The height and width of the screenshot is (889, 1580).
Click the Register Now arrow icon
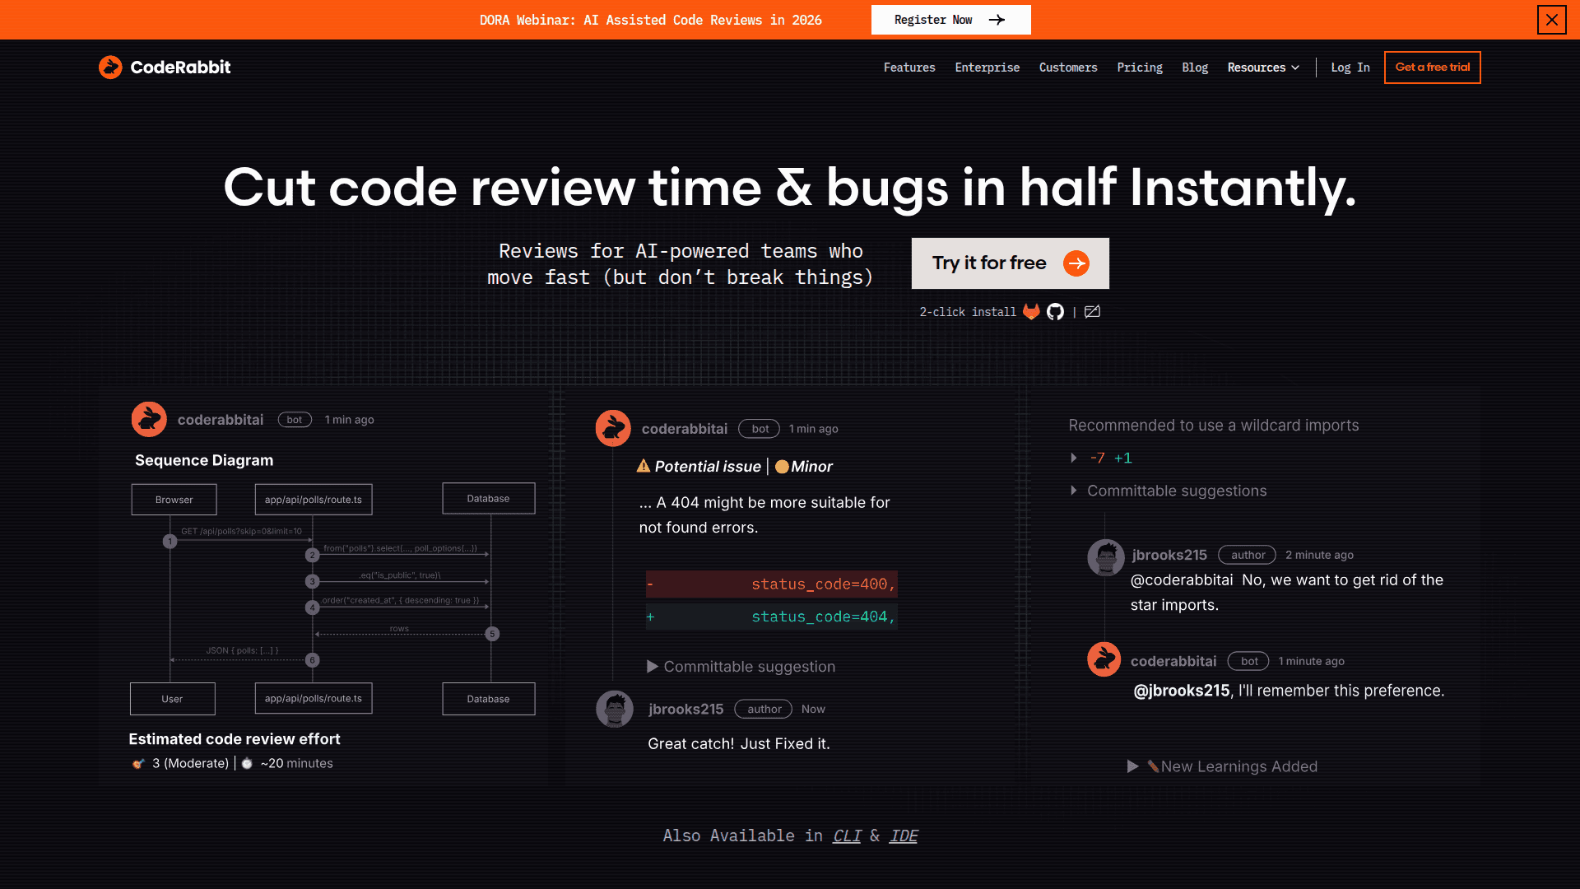tap(996, 19)
